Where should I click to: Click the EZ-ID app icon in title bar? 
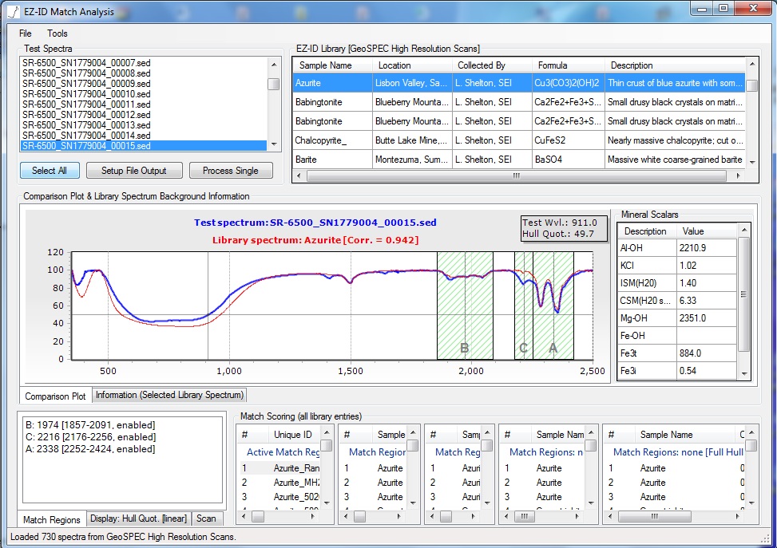click(x=13, y=12)
